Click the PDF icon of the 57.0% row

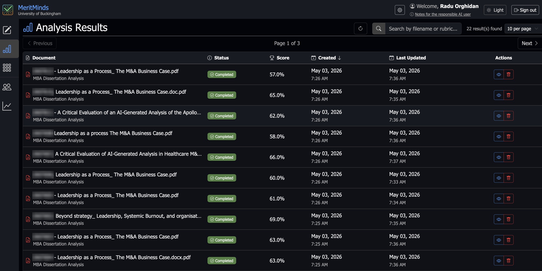[28, 75]
